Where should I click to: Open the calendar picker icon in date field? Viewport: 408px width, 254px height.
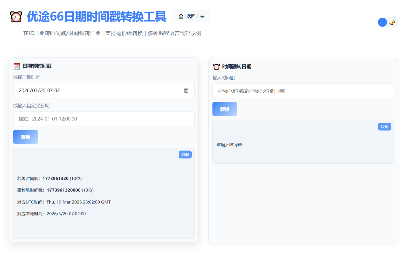(186, 91)
